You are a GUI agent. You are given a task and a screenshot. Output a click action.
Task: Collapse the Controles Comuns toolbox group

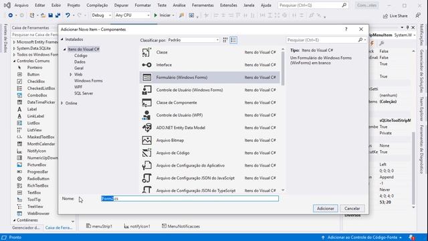click(14, 61)
